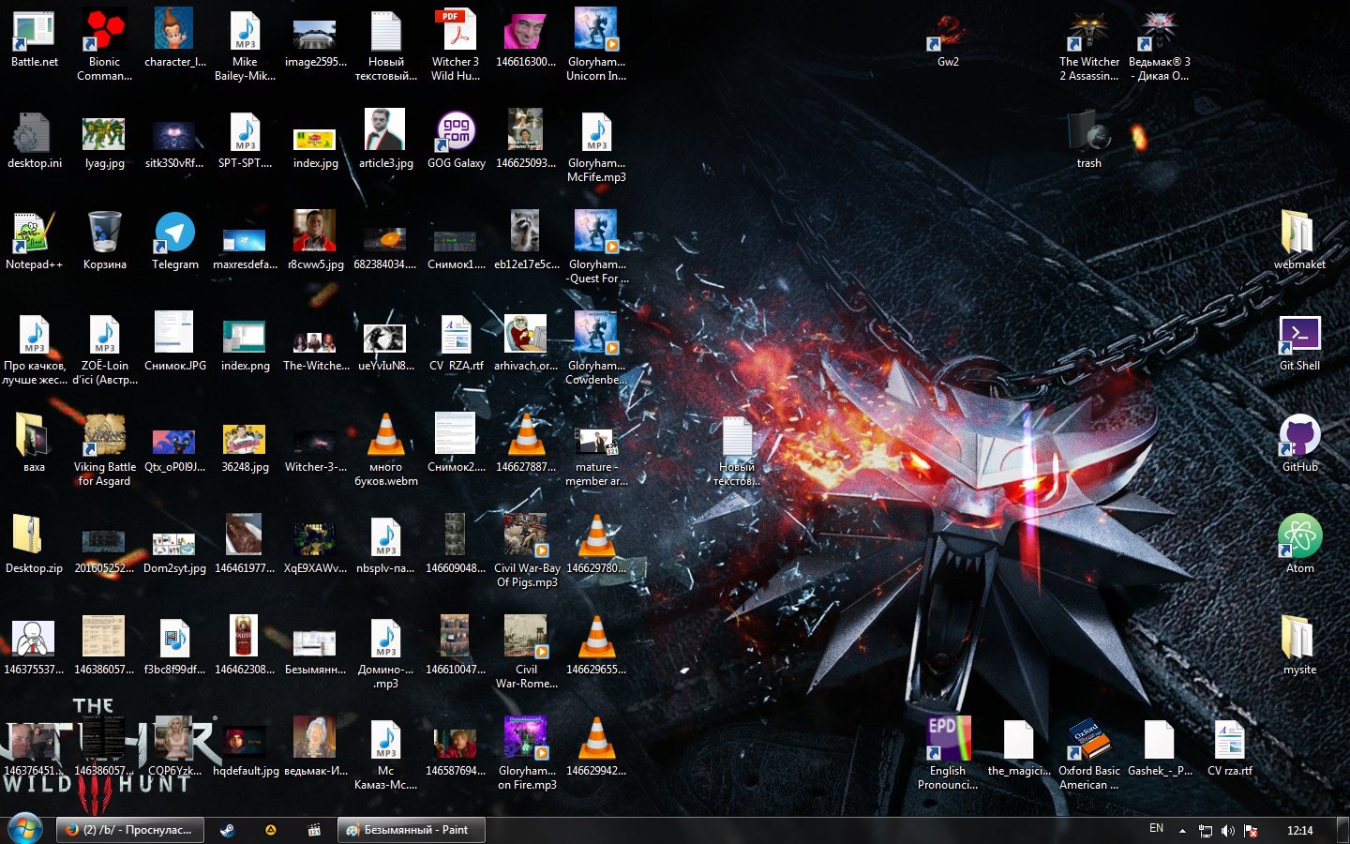Open the Bionic Commando shortcut
Viewport: 1350px width, 844px height.
[x=104, y=45]
